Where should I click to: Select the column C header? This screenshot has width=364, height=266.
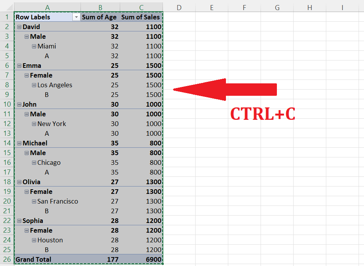coord(141,6)
